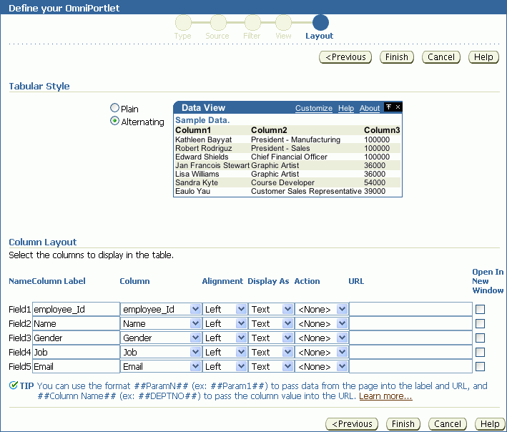Open the Field2 Action dropdown
Viewport: 507px width, 432px height.
321,324
